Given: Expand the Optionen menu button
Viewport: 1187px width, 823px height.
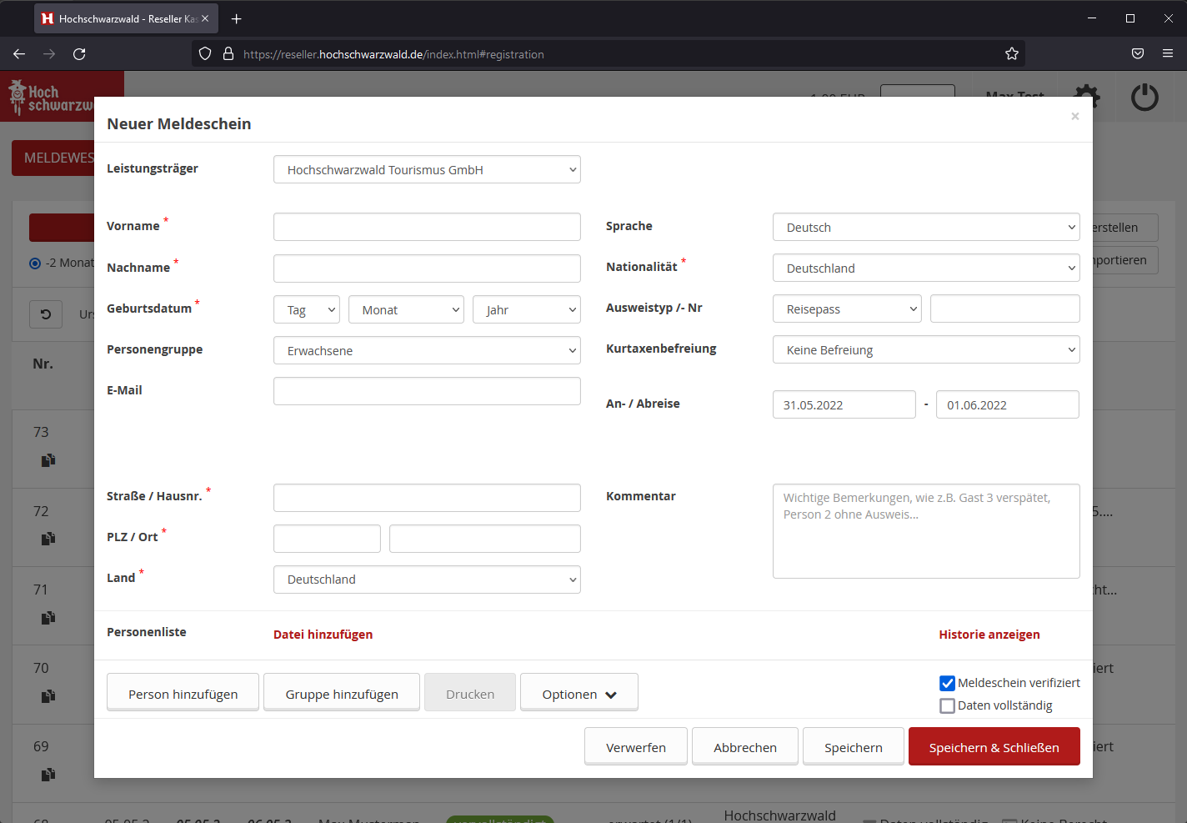Looking at the screenshot, I should point(578,694).
